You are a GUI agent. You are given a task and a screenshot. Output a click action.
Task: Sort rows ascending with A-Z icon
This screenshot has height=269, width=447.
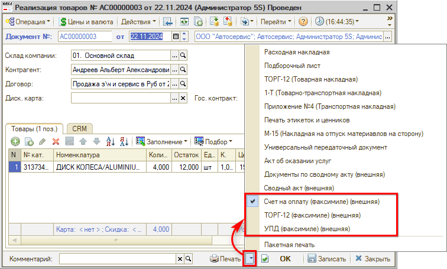pos(109,141)
